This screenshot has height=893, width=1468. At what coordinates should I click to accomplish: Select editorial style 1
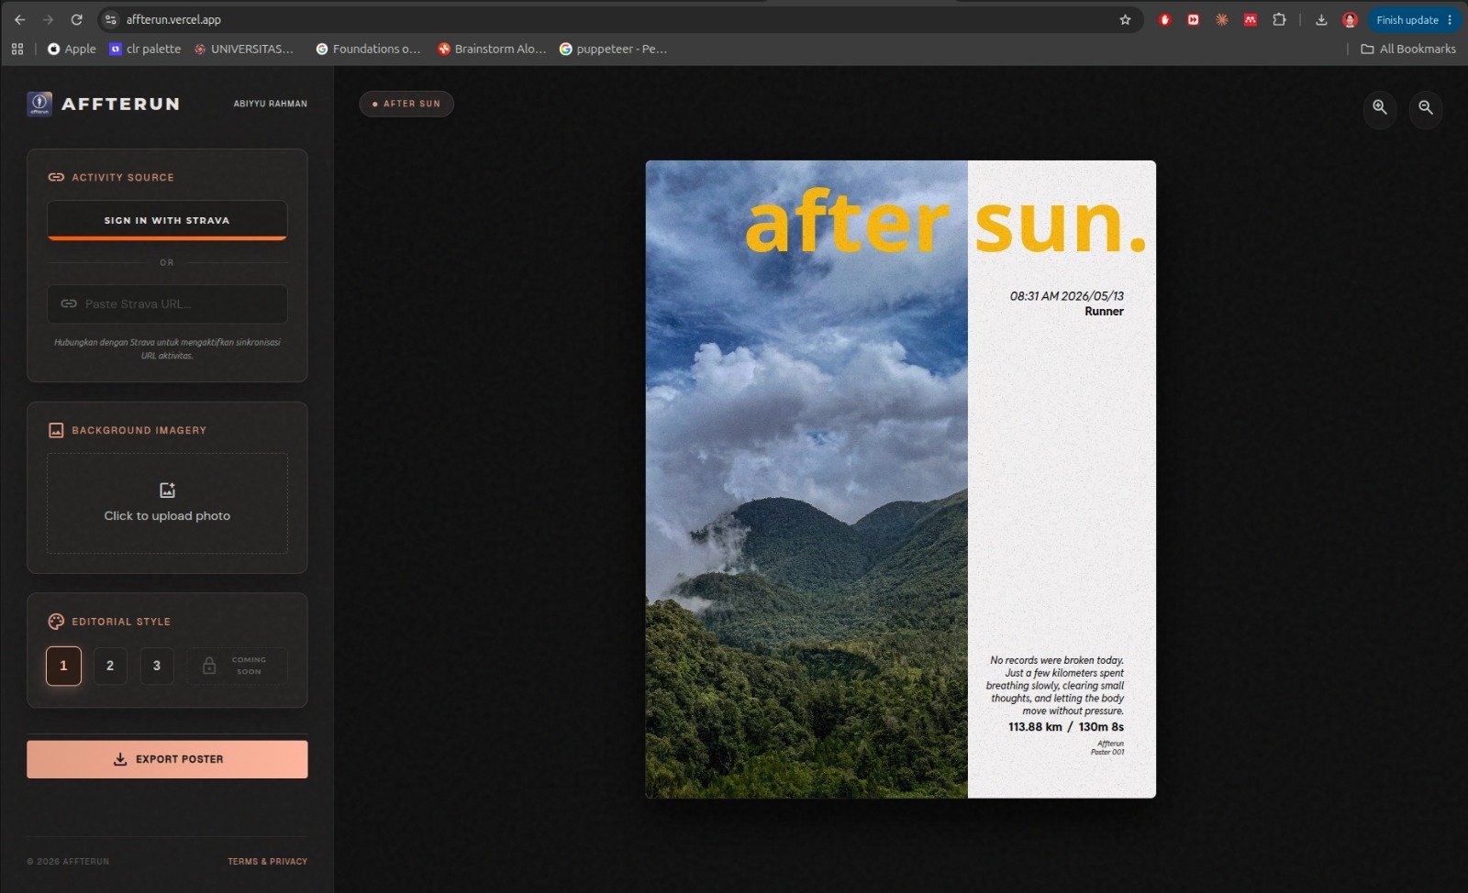(x=63, y=666)
